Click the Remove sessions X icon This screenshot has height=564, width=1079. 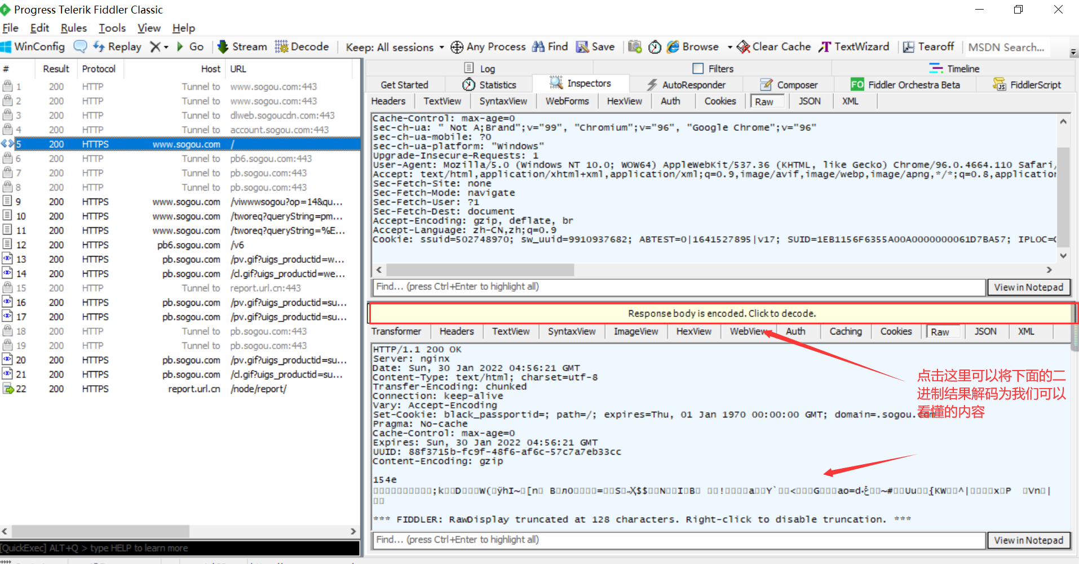pyautogui.click(x=155, y=47)
